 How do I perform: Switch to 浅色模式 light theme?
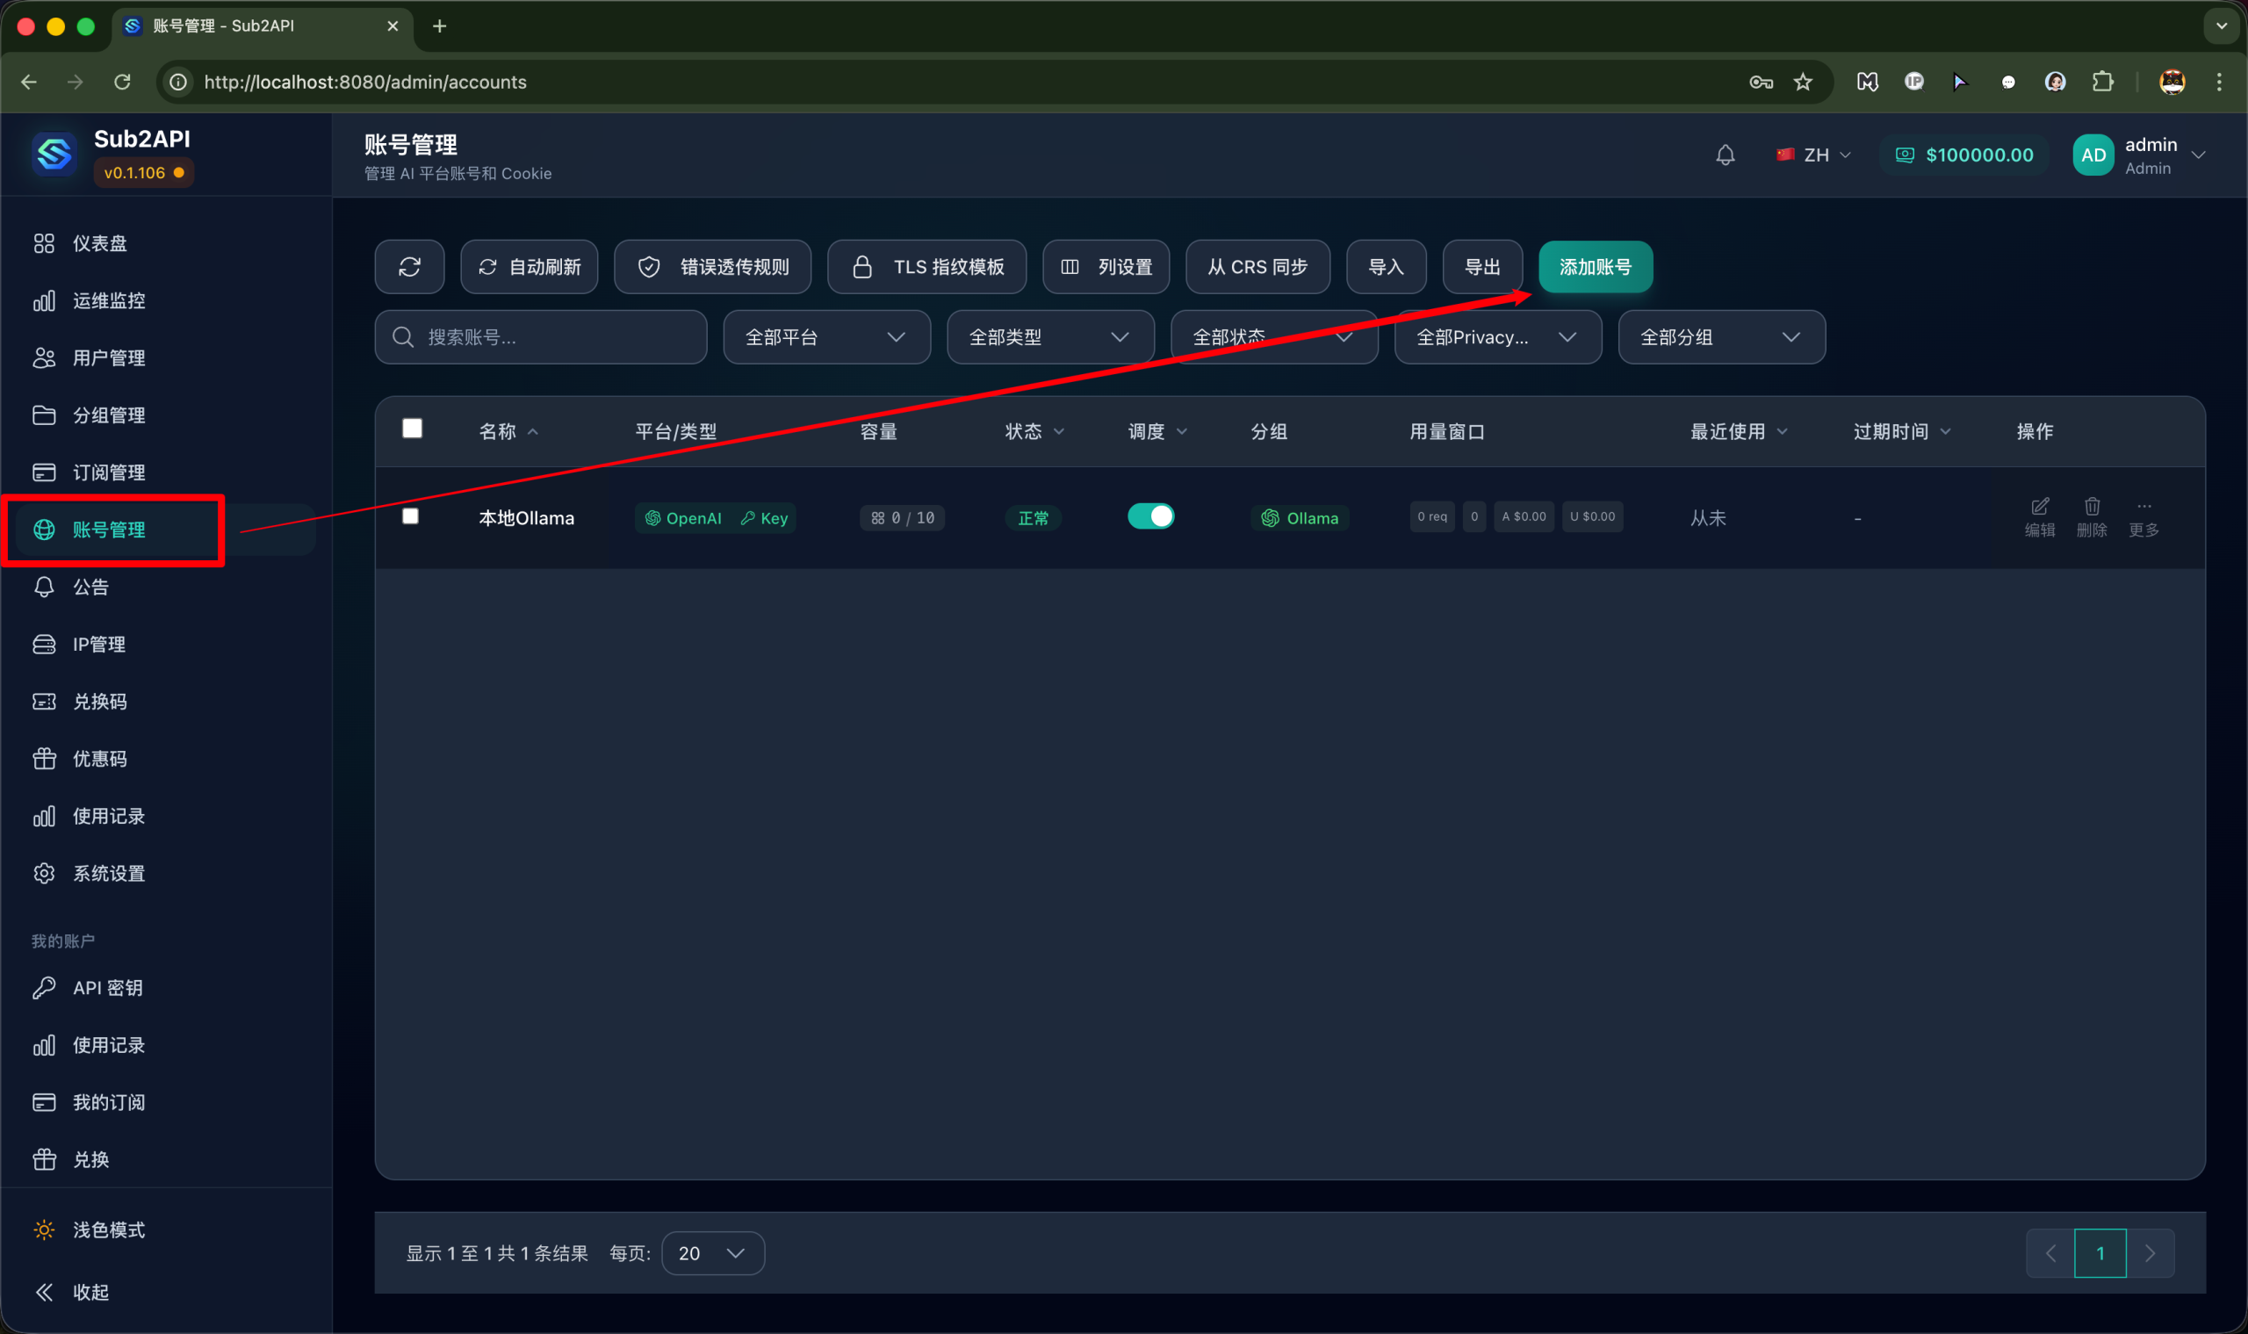point(108,1229)
